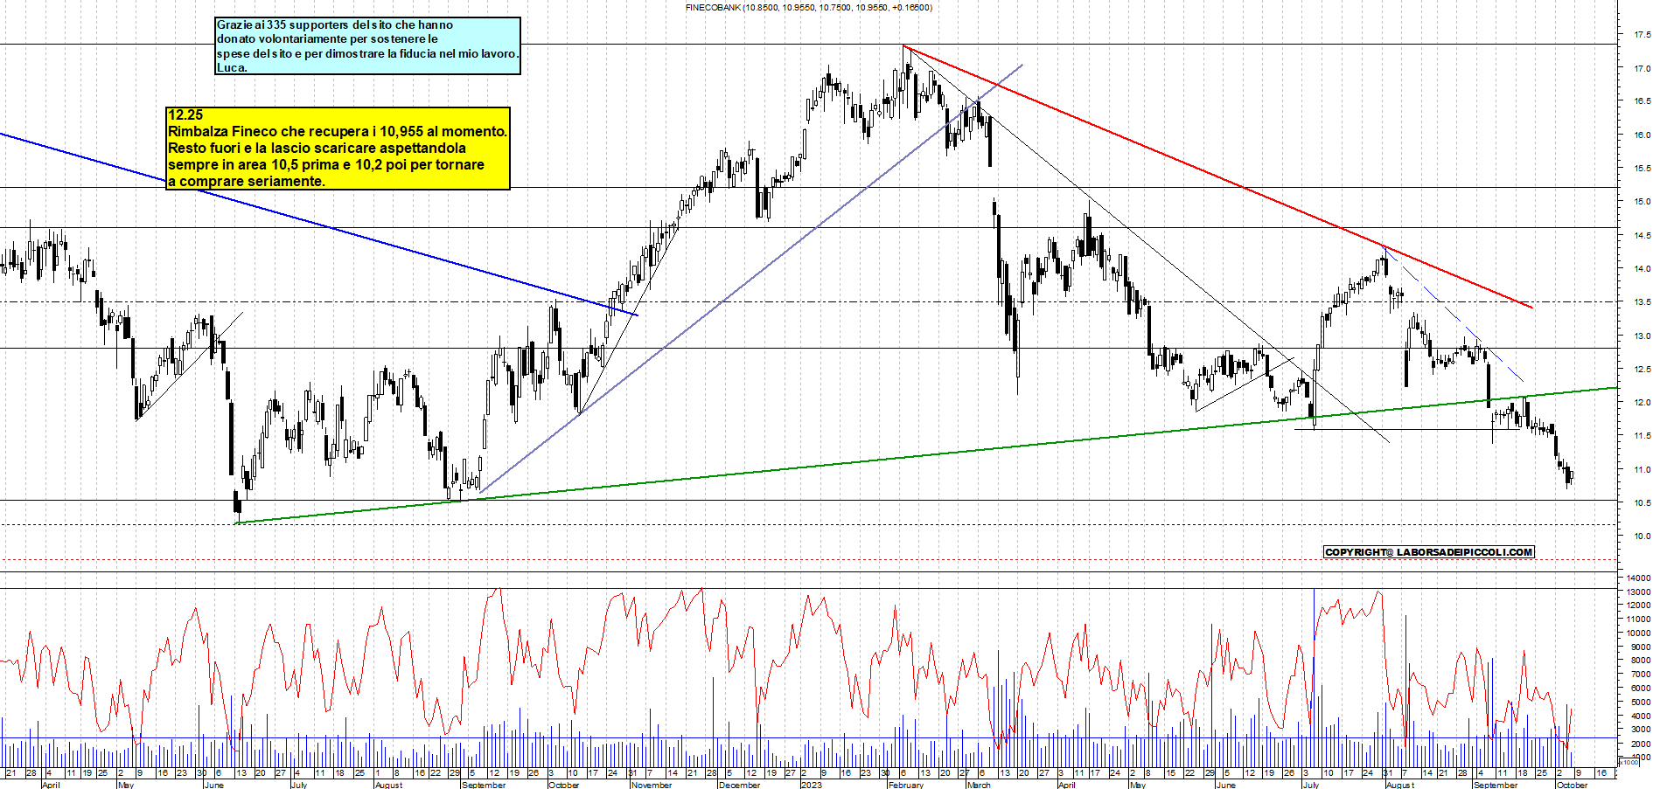Click the 15.0 price axis label
The width and height of the screenshot is (1653, 789).
point(1642,202)
